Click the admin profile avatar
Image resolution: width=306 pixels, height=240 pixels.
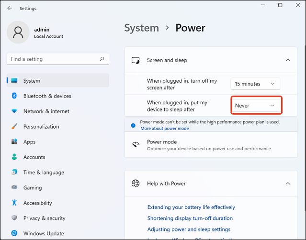tap(19, 32)
